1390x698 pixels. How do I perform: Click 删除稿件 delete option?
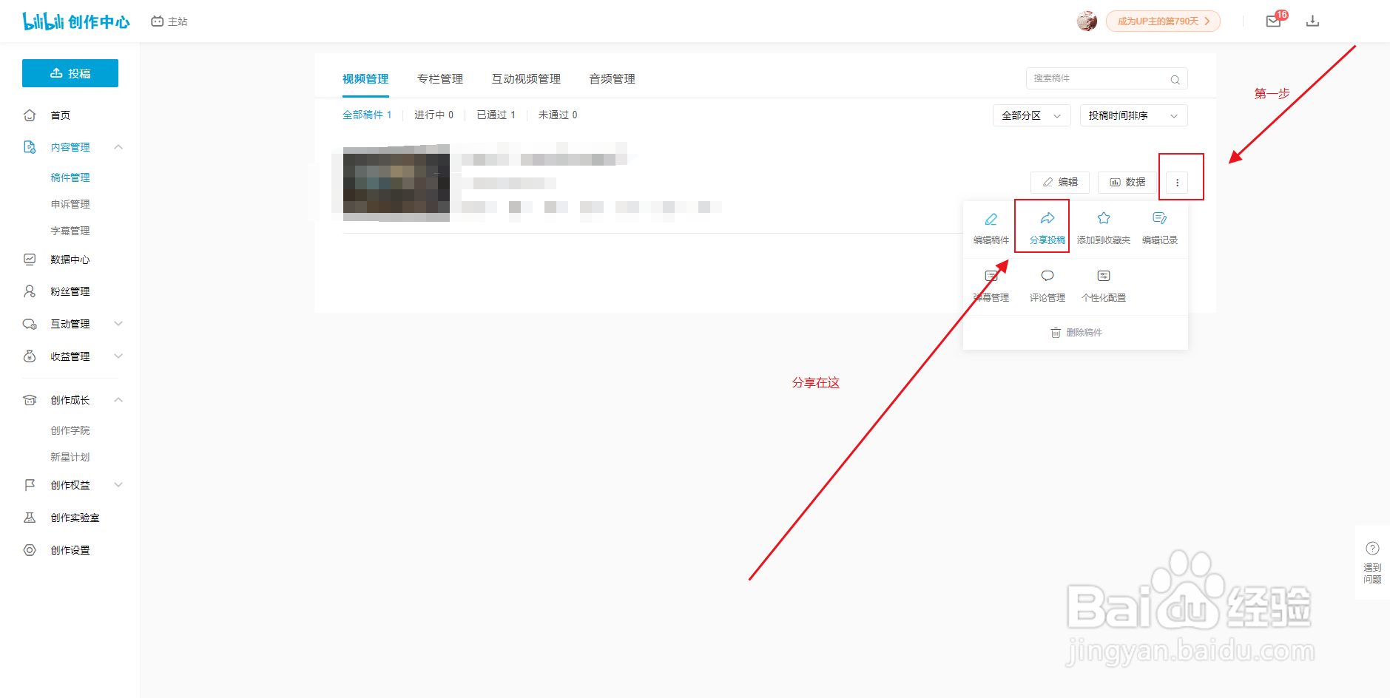pos(1076,333)
